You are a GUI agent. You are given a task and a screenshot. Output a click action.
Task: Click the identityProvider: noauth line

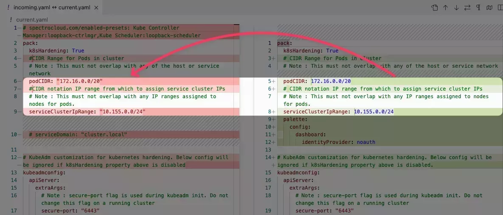click(338, 142)
